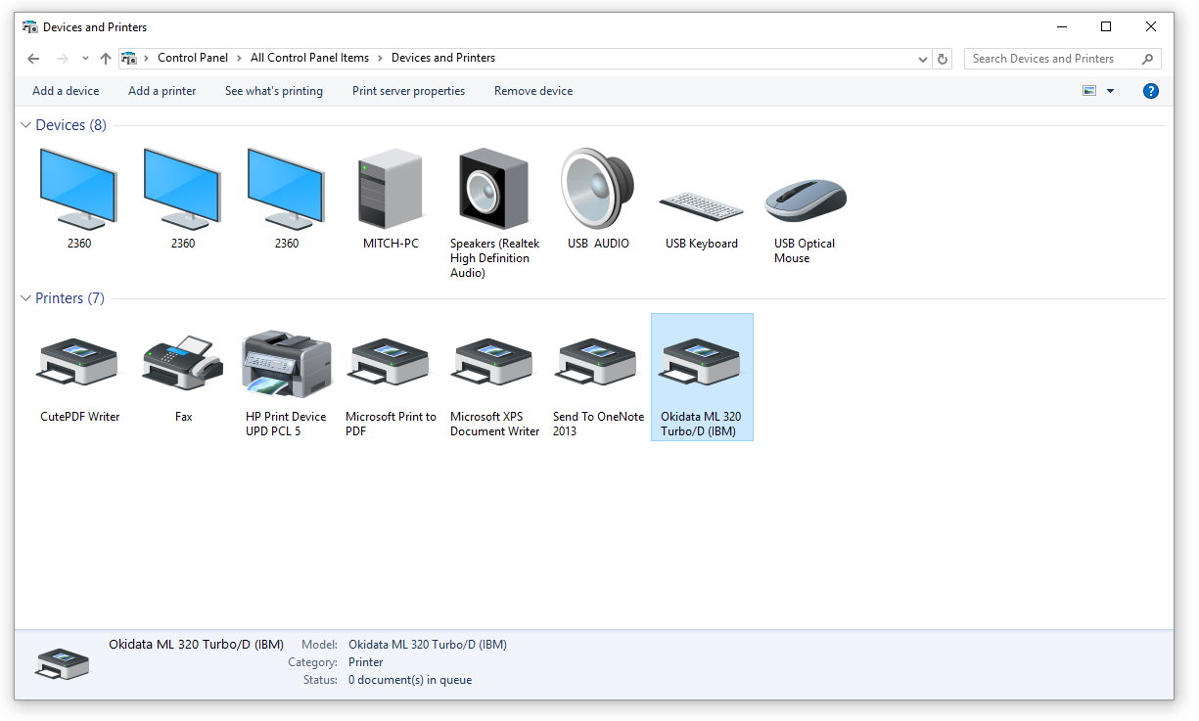Navigate to All Control Panel Items breadcrumb
Screen dimensions: 1199x721
[309, 58]
